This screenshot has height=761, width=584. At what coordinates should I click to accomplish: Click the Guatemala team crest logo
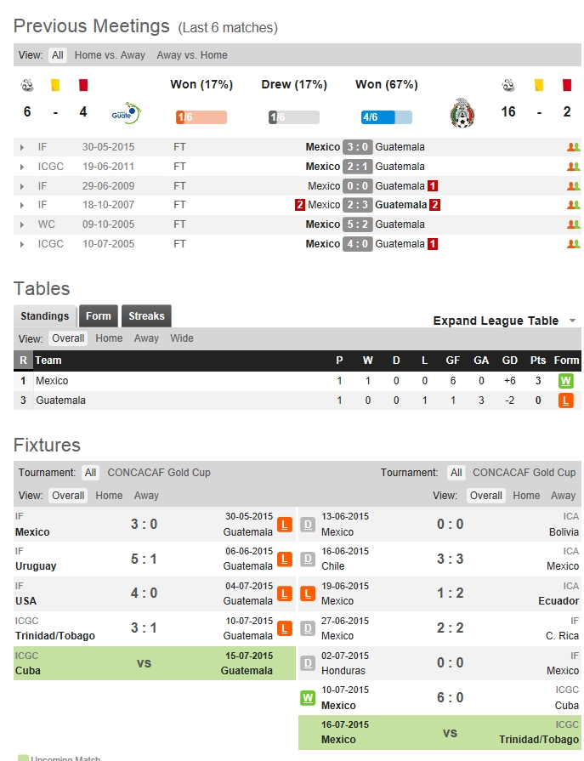tap(126, 112)
